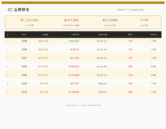The width and height of the screenshot is (166, 129).
Task: Click the 'vs BM' column header
Action: click(75, 34)
